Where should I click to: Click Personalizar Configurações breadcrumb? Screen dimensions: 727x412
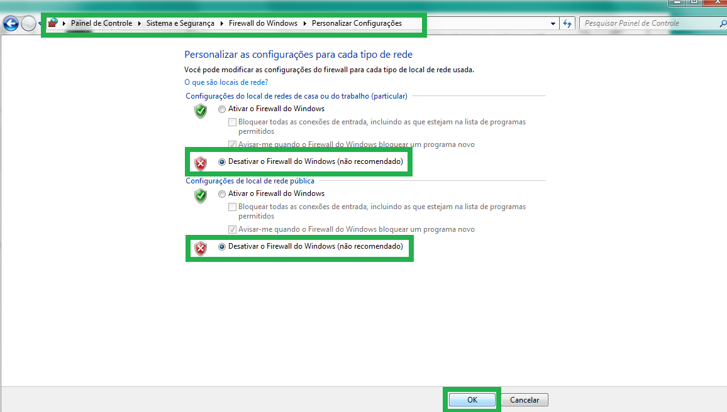(357, 23)
